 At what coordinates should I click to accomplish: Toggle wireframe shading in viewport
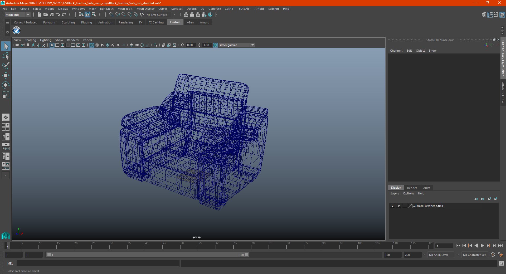[92, 45]
